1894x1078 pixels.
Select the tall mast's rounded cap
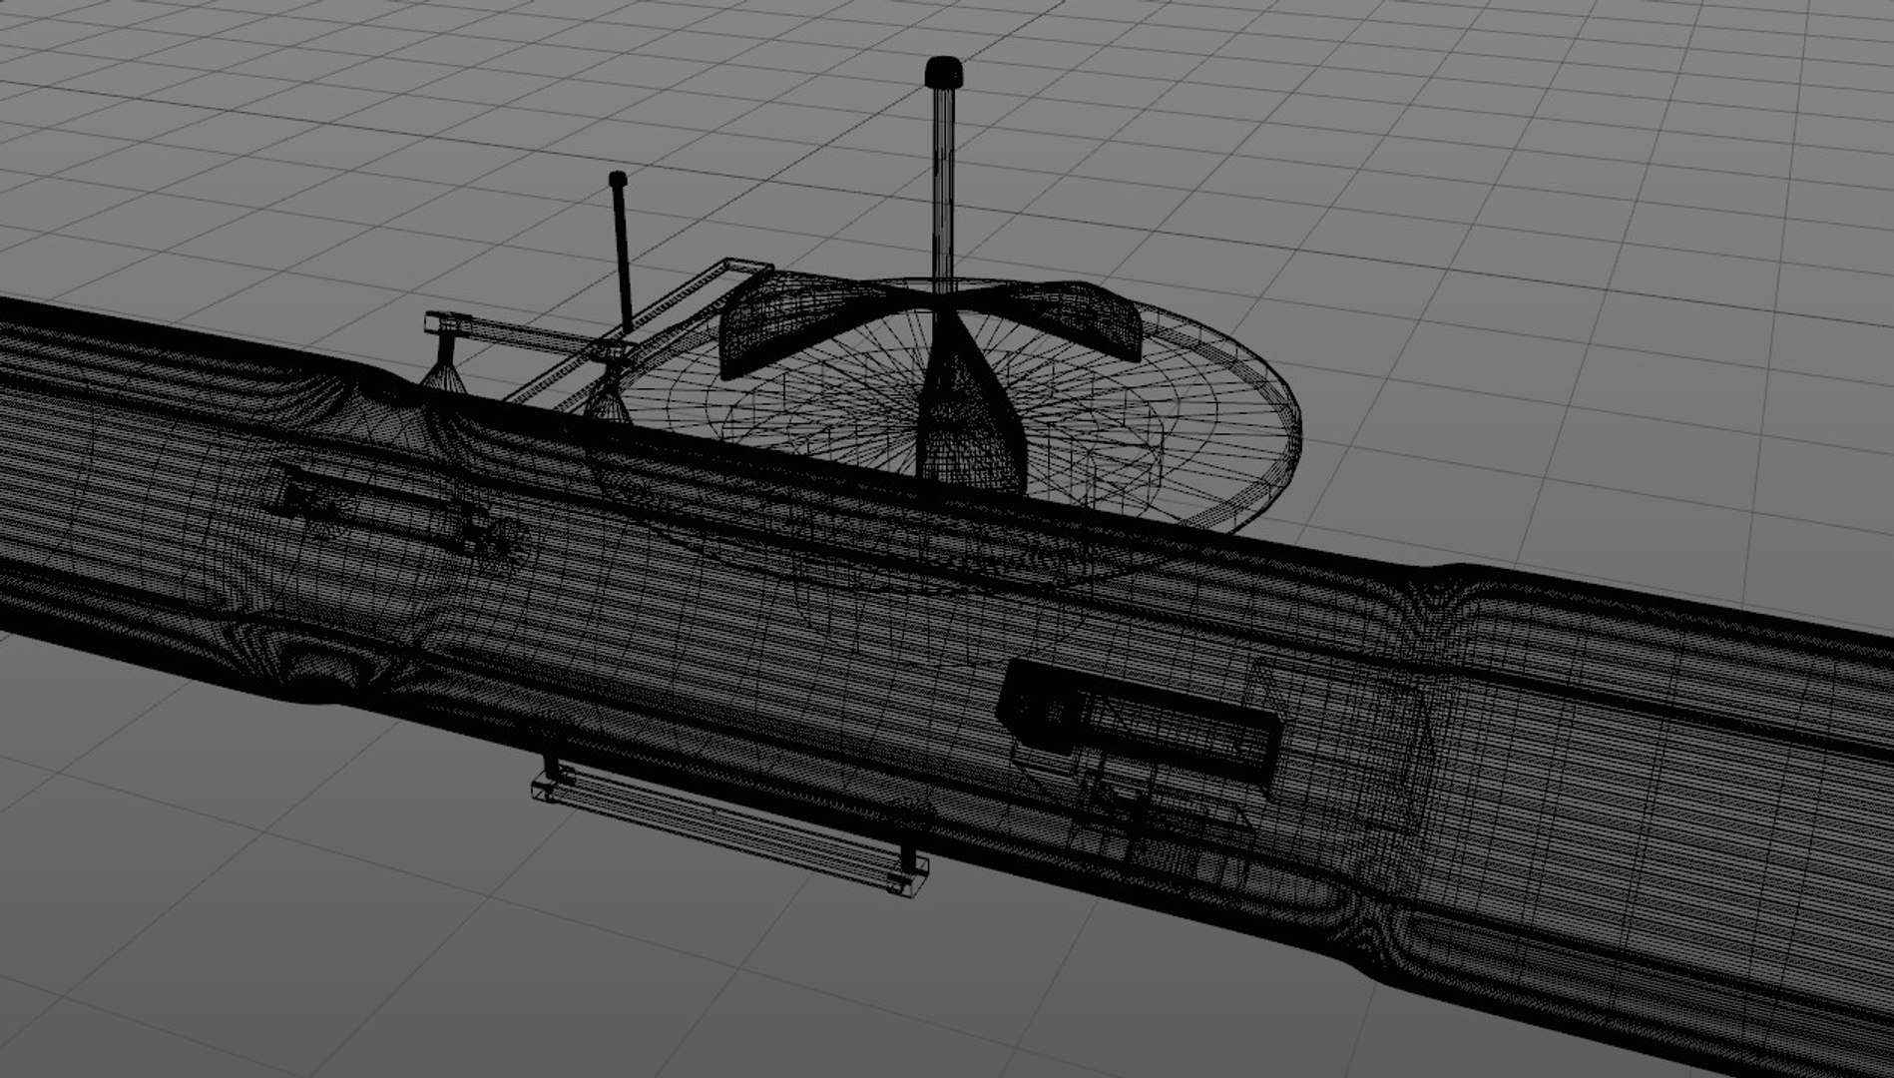(x=943, y=73)
